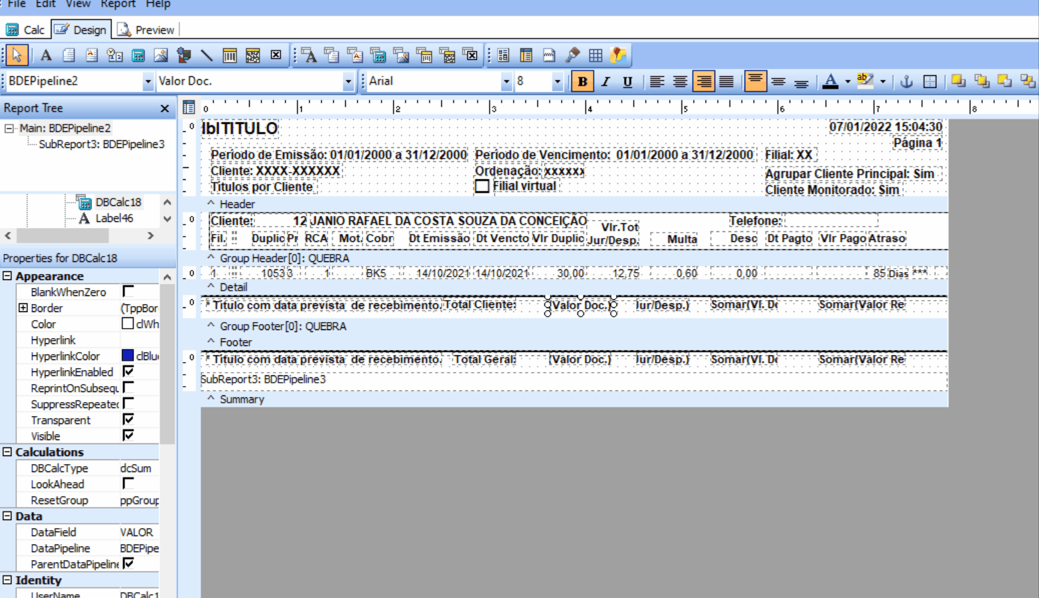Pick the PageBreak component tool
This screenshot has height=598, width=1039.
click(549, 55)
